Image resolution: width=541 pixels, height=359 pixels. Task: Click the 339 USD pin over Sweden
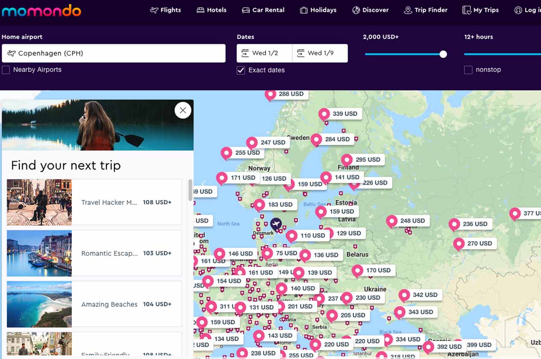tap(340, 114)
